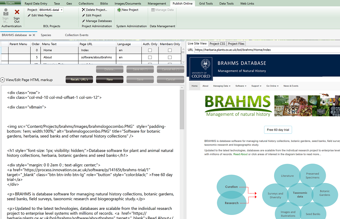340x219 pixels.
Task: Open the Collections ribbon tab
Action: tap(86, 3)
